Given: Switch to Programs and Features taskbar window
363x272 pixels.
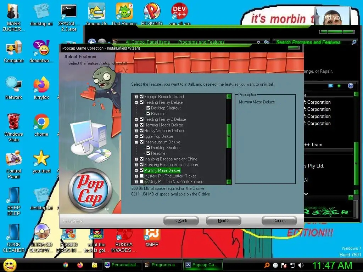Looking at the screenshot, I should [x=161, y=265].
